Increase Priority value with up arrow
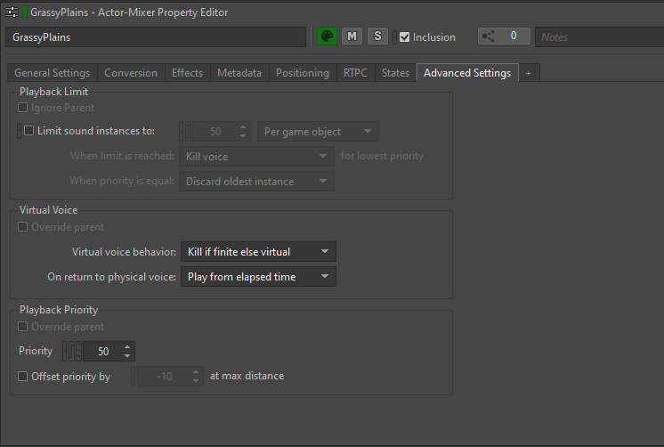 click(x=127, y=347)
